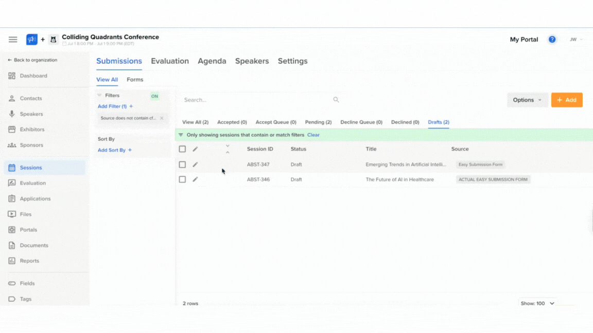Open the JW user account menu
The image size is (593, 333).
(575, 40)
